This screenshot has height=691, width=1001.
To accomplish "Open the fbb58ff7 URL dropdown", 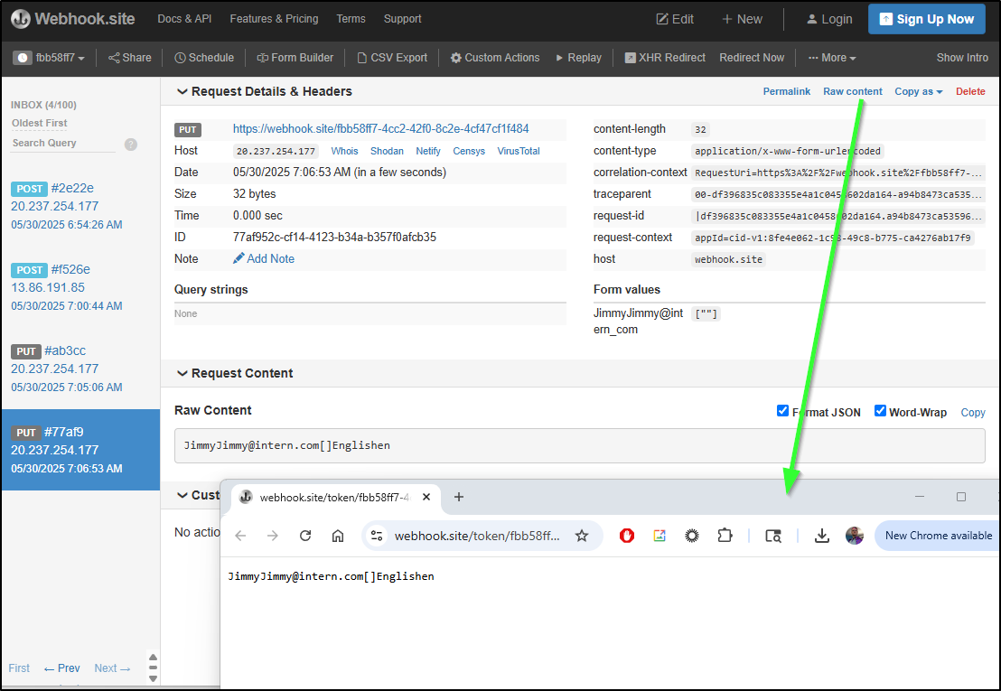I will pos(50,58).
